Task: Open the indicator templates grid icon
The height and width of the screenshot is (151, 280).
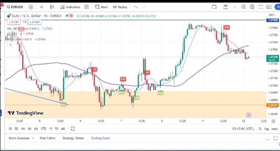Action: click(87, 7)
